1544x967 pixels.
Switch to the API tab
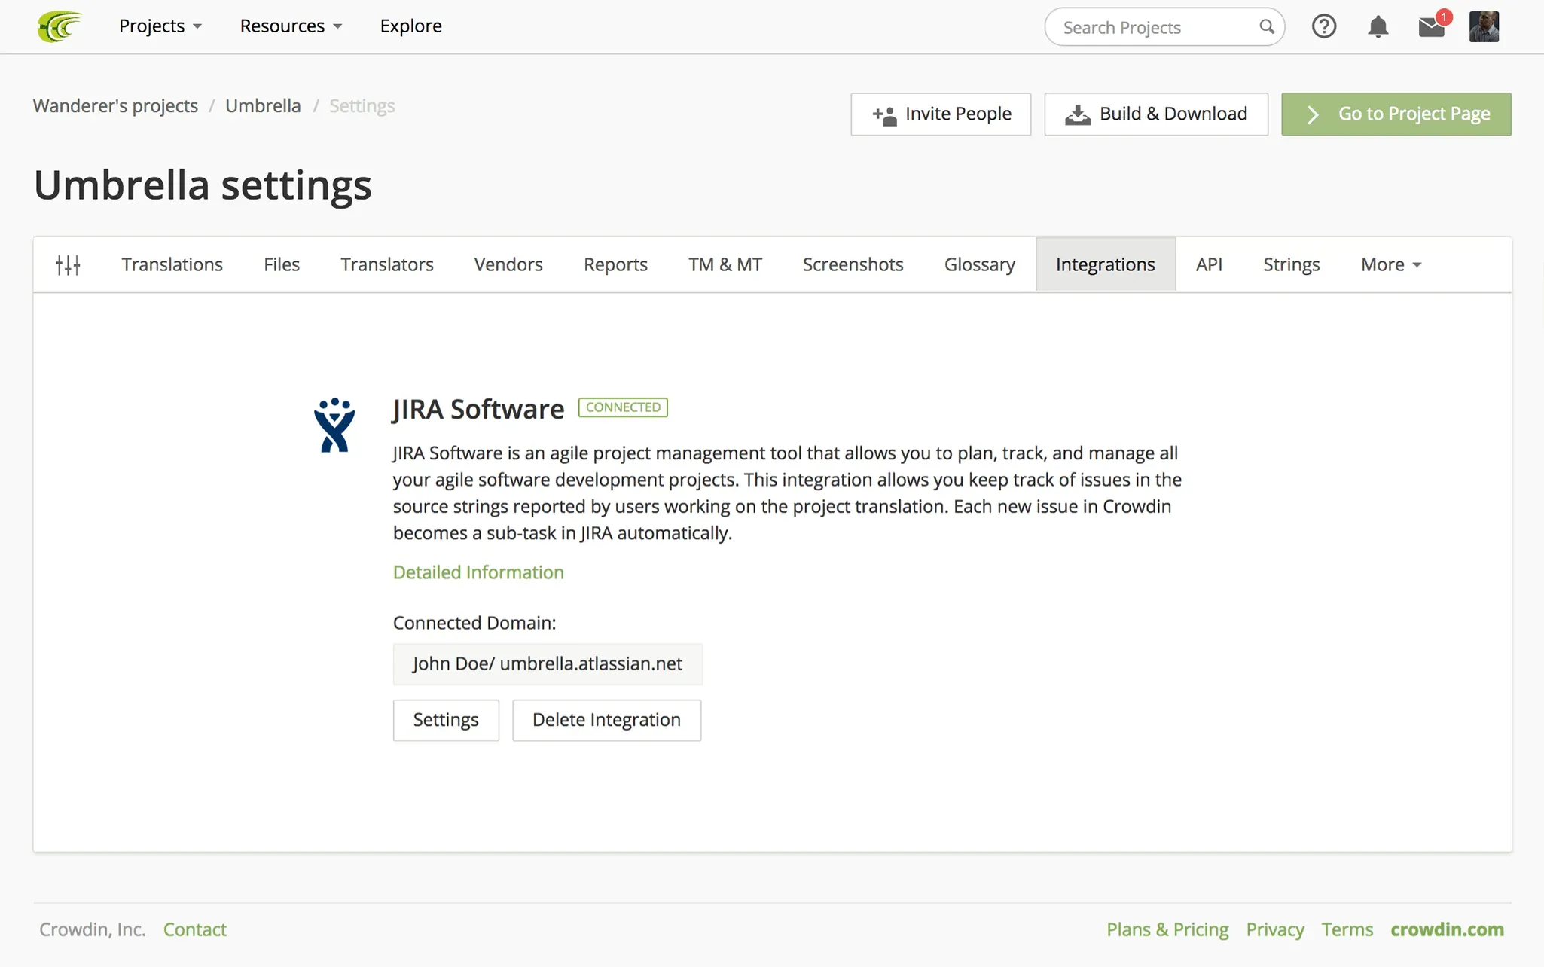click(1209, 264)
